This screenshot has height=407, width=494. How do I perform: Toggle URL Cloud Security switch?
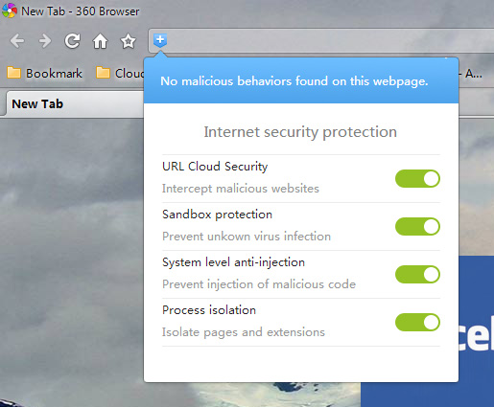click(417, 178)
